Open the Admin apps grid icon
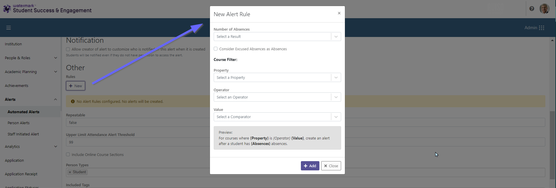Viewport: 556px width, 188px height. (542, 28)
